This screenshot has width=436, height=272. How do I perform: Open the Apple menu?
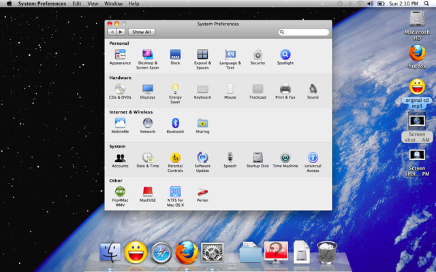tap(9, 3)
